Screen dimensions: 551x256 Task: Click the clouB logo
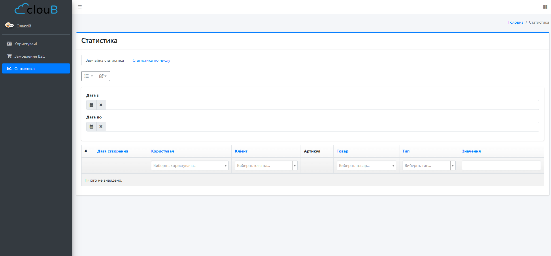click(36, 9)
